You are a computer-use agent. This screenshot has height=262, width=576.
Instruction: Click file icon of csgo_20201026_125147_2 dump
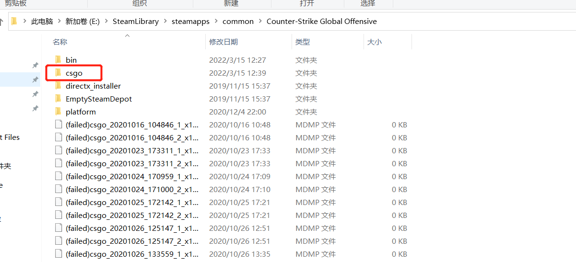click(x=59, y=241)
